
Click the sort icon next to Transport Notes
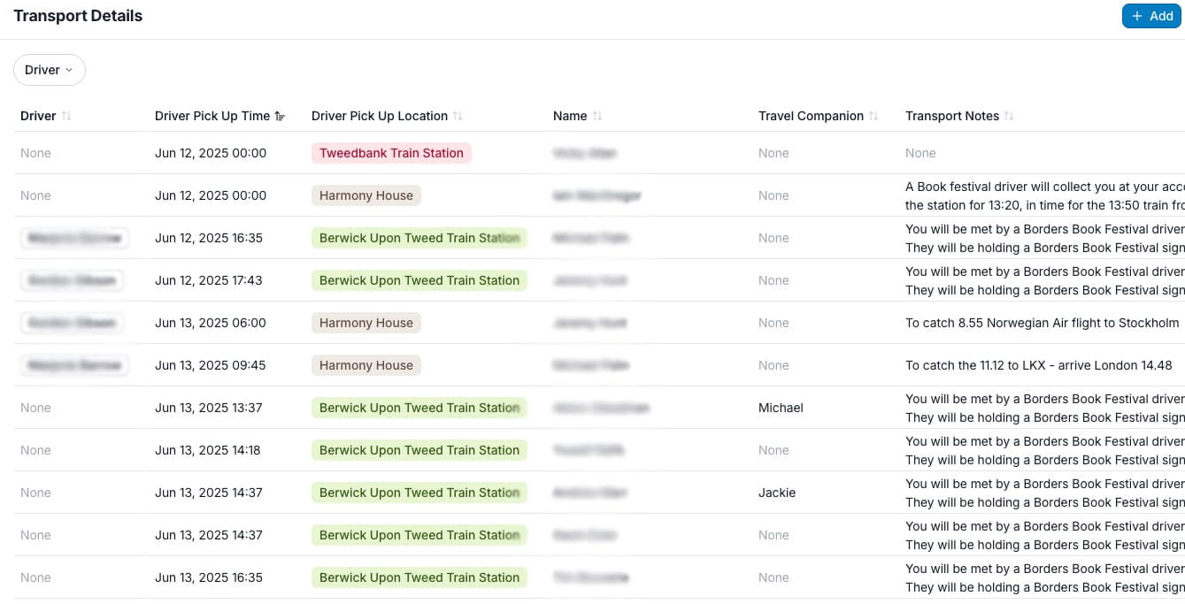click(1009, 116)
